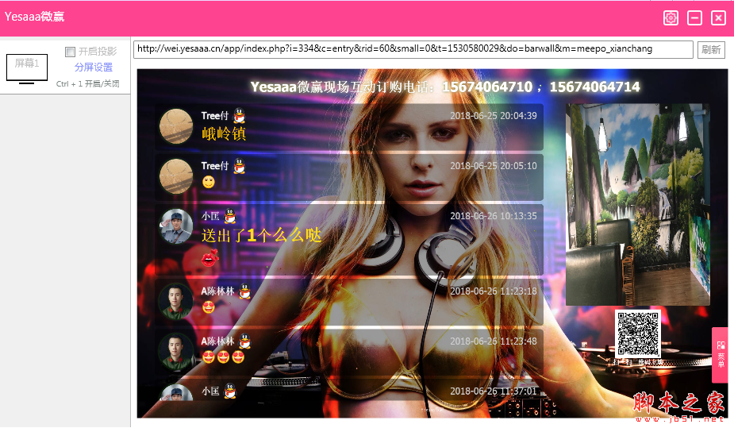
Task: Click the URL address field
Action: (413, 49)
